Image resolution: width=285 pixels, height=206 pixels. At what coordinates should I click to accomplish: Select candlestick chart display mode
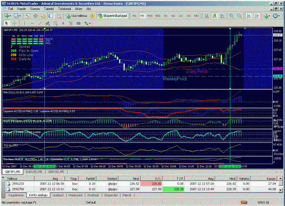tap(214, 16)
